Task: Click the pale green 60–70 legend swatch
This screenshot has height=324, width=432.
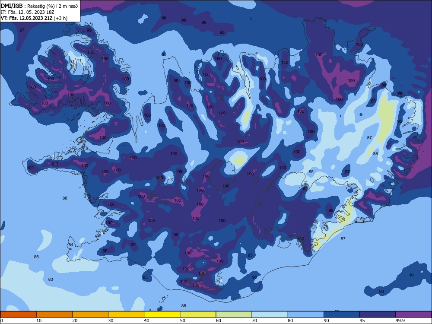Action: 234,314
